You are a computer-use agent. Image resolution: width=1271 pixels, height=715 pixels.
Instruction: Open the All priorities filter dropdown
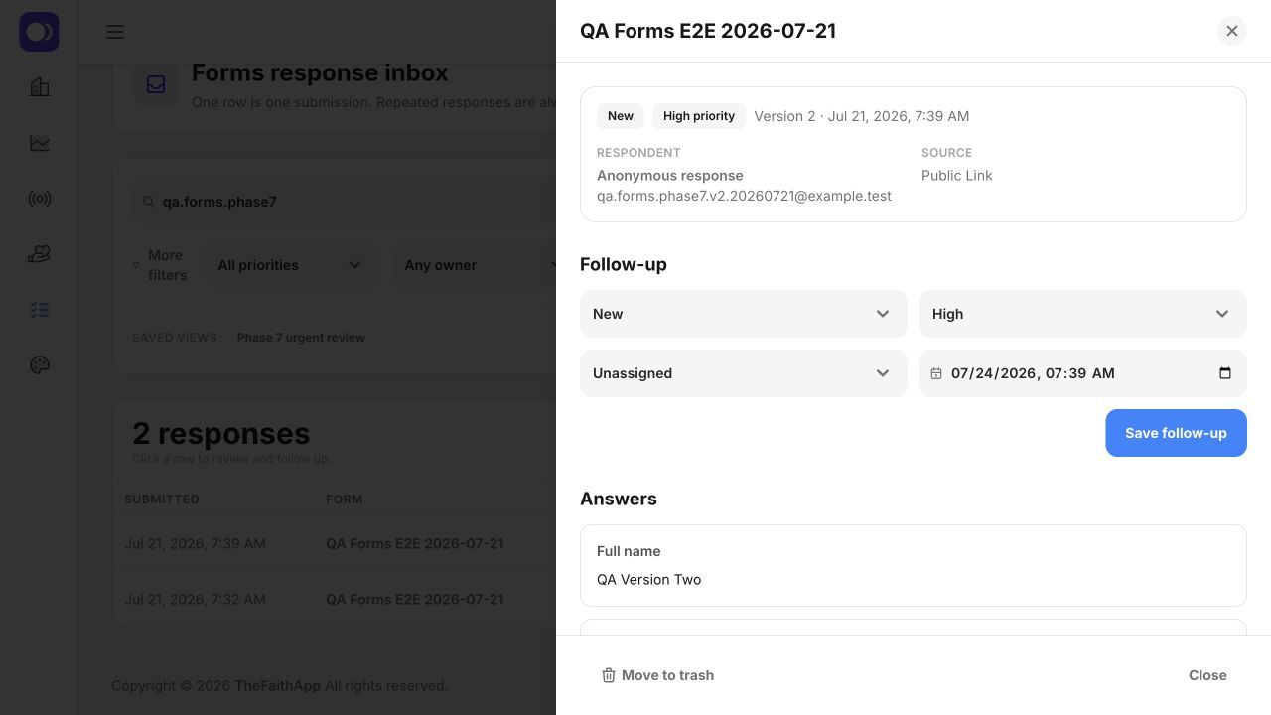click(291, 265)
